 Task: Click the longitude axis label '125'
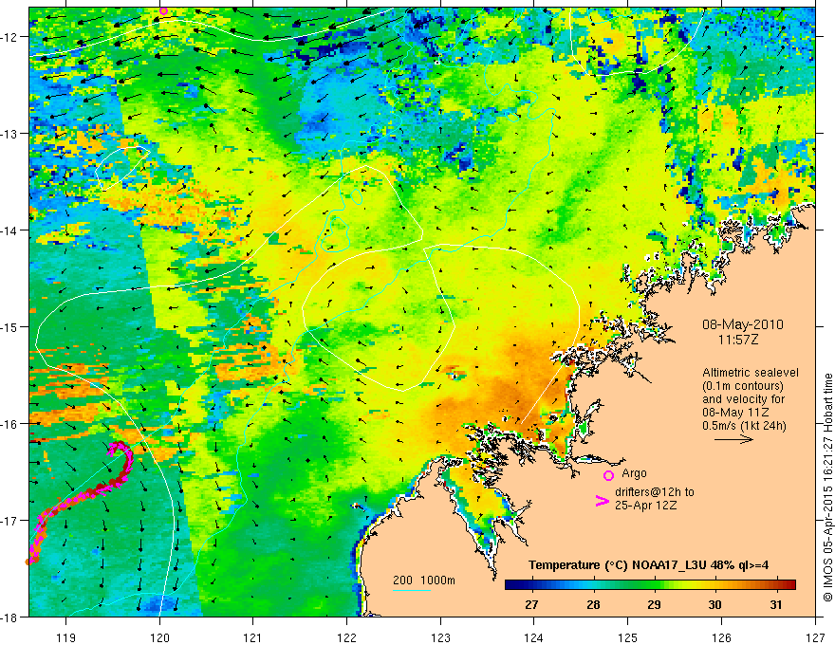tap(627, 637)
